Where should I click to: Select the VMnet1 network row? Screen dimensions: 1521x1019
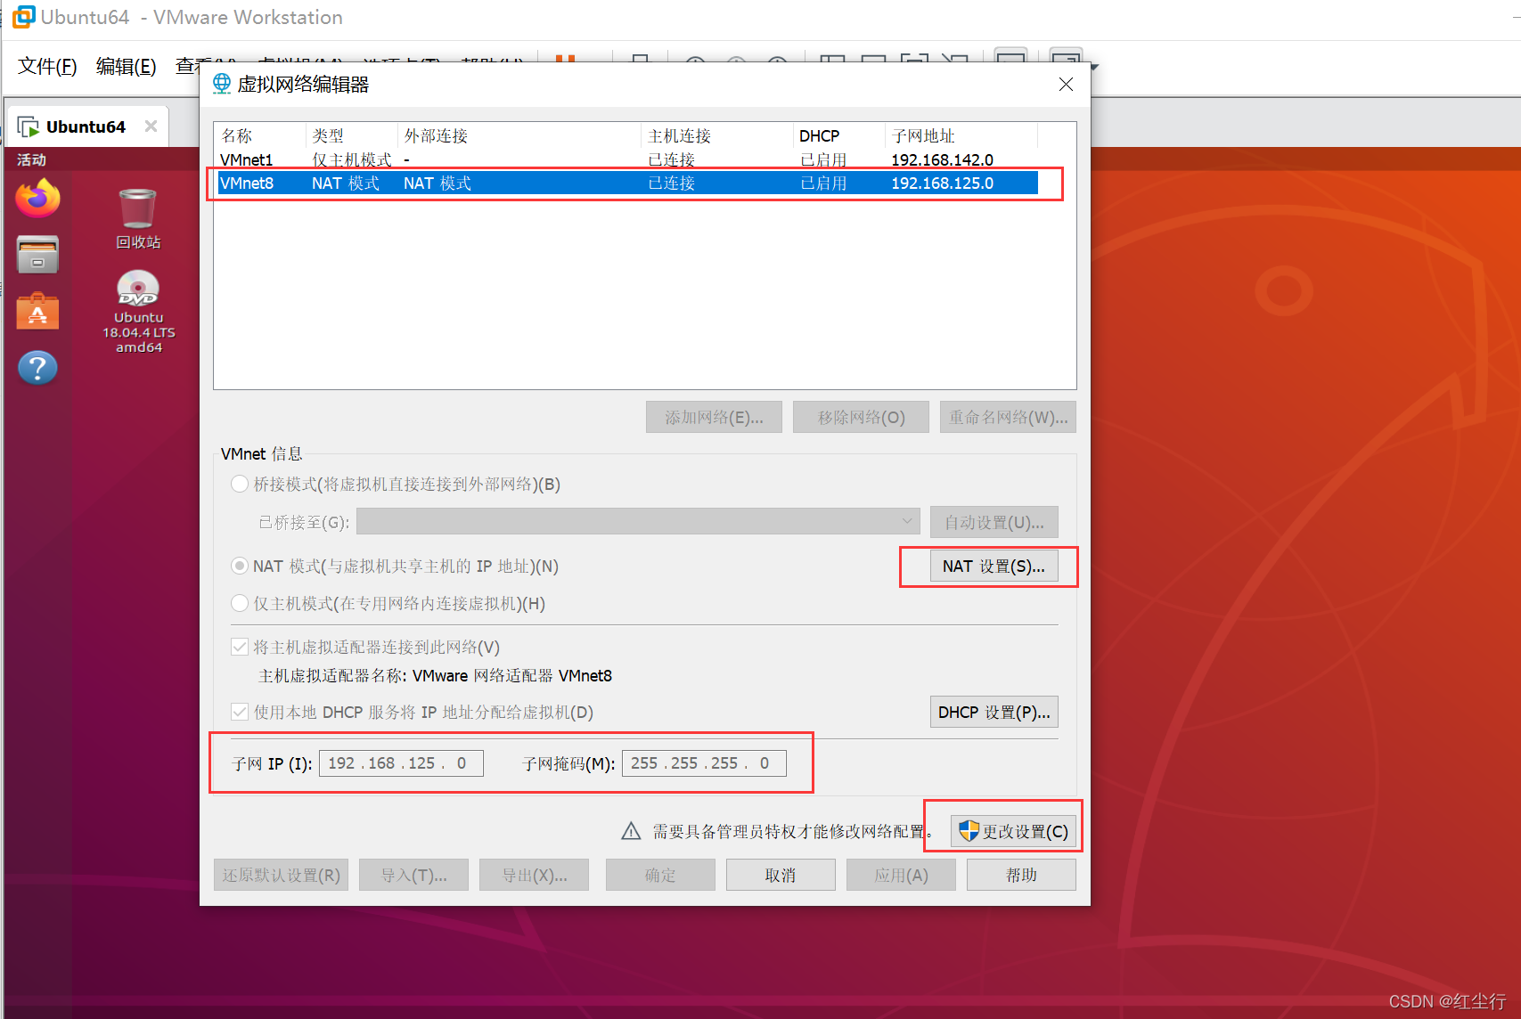627,159
